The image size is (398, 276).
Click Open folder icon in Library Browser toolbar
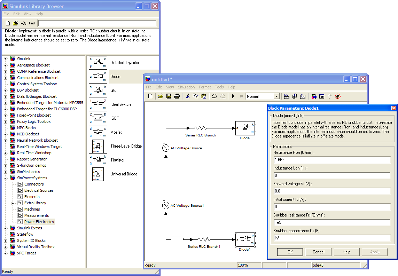coord(15,23)
